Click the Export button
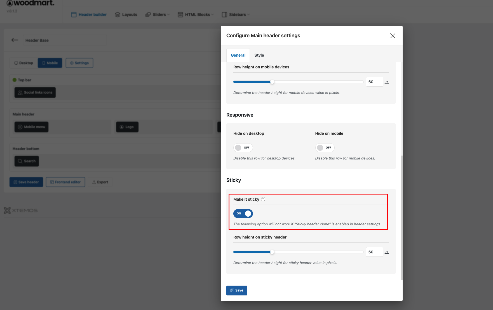493x310 pixels. [x=100, y=182]
